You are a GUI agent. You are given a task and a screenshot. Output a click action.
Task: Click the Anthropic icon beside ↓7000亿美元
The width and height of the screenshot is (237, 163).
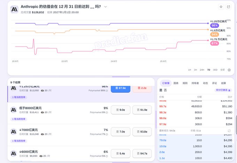click(x=14, y=132)
